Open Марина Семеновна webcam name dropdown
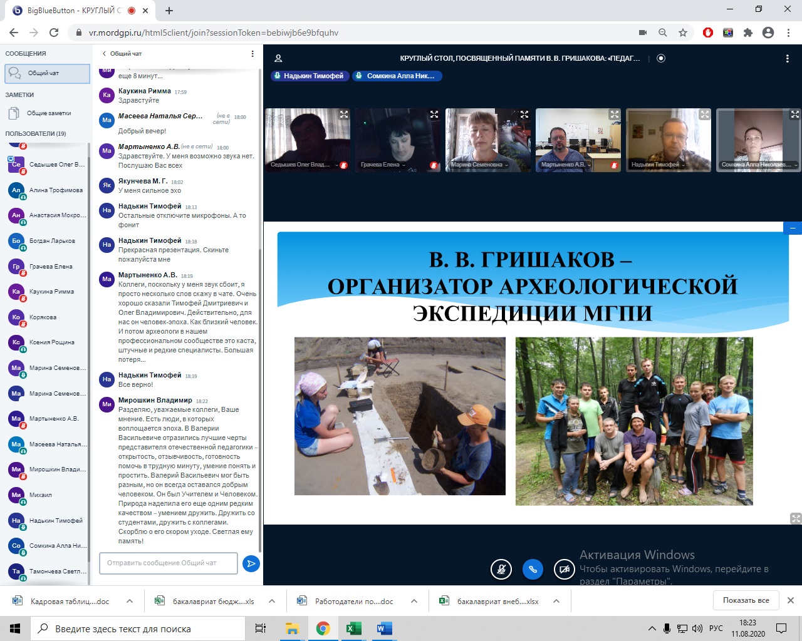 coord(479,165)
